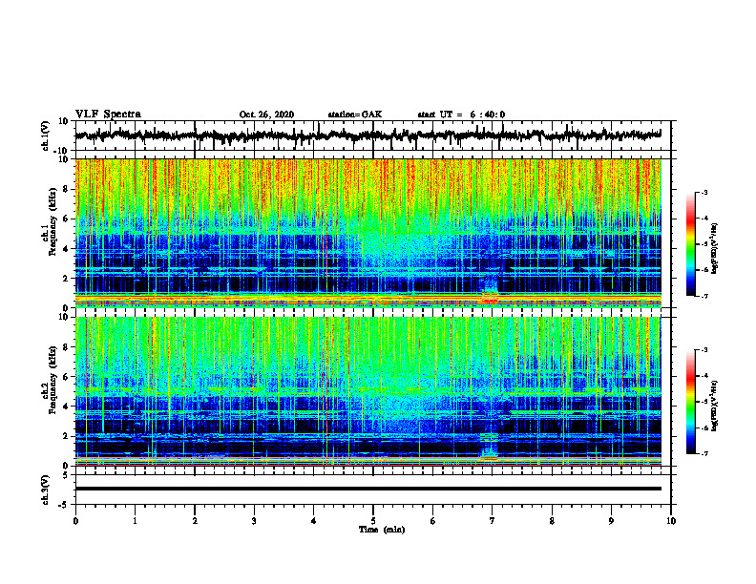Click the "start UT = 6:40:0" header text
756x584 pixels.
461,115
